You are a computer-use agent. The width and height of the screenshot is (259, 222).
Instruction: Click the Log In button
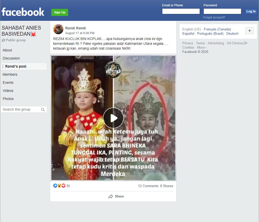coord(251,11)
